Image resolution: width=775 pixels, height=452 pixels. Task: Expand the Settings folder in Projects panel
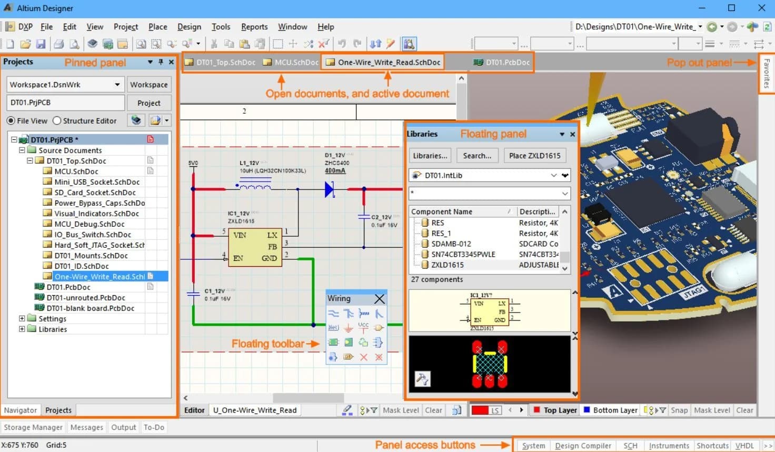[21, 318]
